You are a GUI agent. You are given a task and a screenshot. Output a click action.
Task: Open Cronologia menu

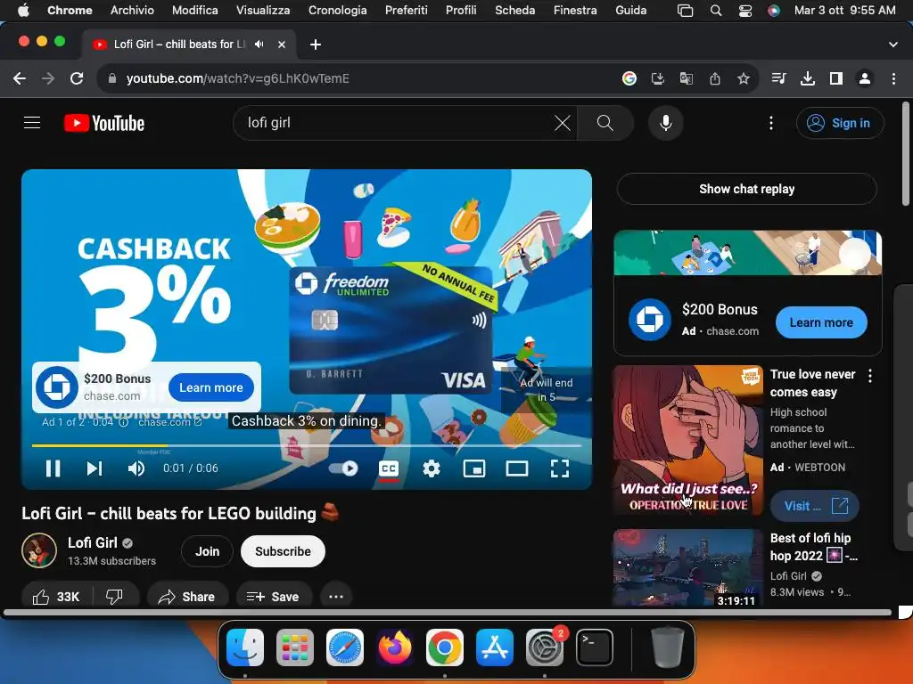337,10
